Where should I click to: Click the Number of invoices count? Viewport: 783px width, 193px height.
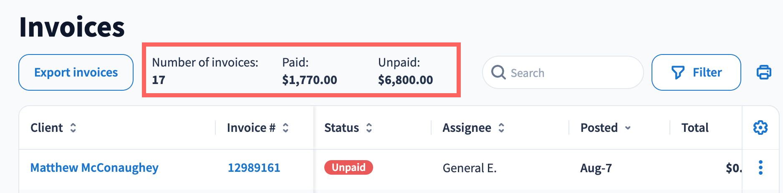coord(159,80)
